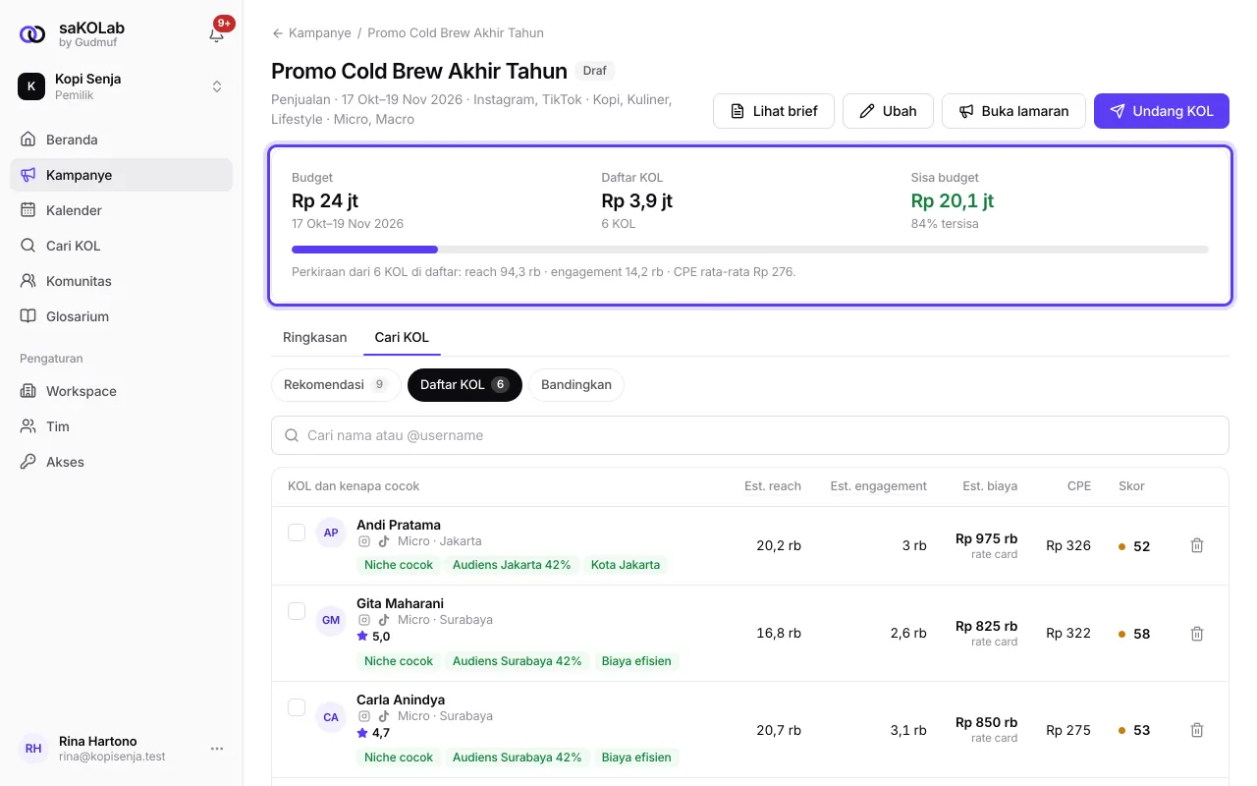
Task: Click Gita Maharani's TikTok platform icon
Action: click(384, 620)
